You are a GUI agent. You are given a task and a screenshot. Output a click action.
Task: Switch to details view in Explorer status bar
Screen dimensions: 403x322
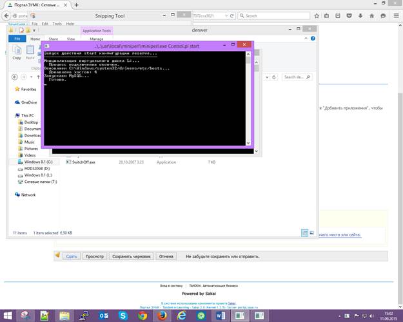304,232
